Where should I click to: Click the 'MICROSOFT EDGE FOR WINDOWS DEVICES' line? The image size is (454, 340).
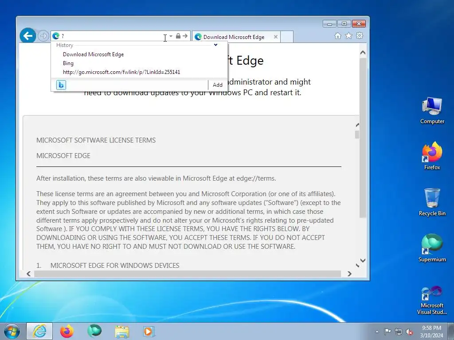pyautogui.click(x=115, y=266)
